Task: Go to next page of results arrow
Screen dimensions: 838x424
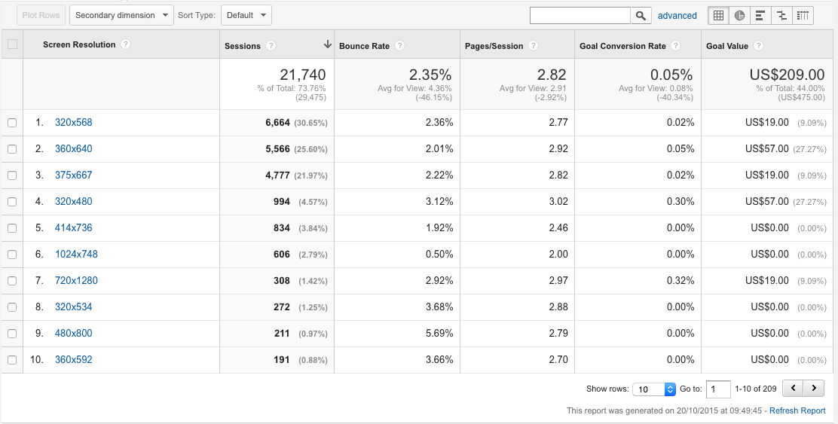Action: [x=813, y=389]
